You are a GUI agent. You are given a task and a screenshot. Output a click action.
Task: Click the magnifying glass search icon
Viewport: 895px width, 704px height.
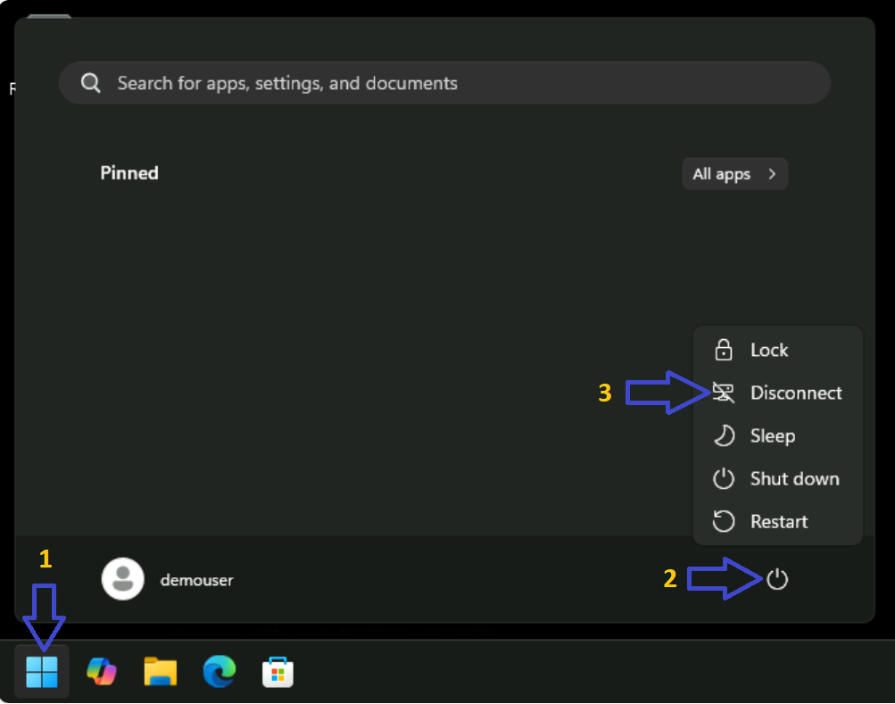[x=91, y=84]
